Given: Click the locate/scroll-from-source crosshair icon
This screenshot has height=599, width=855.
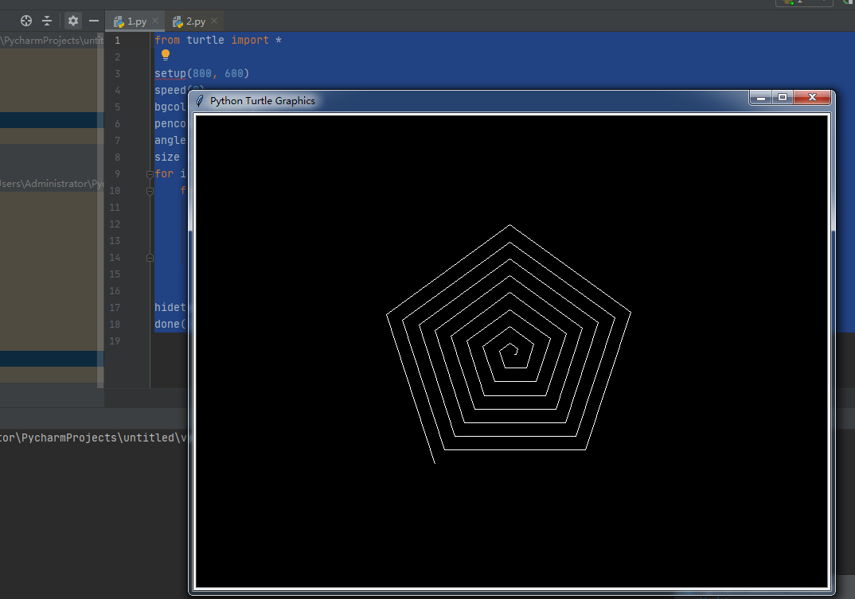Looking at the screenshot, I should pyautogui.click(x=26, y=21).
